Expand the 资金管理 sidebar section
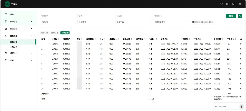 (x=18, y=29)
